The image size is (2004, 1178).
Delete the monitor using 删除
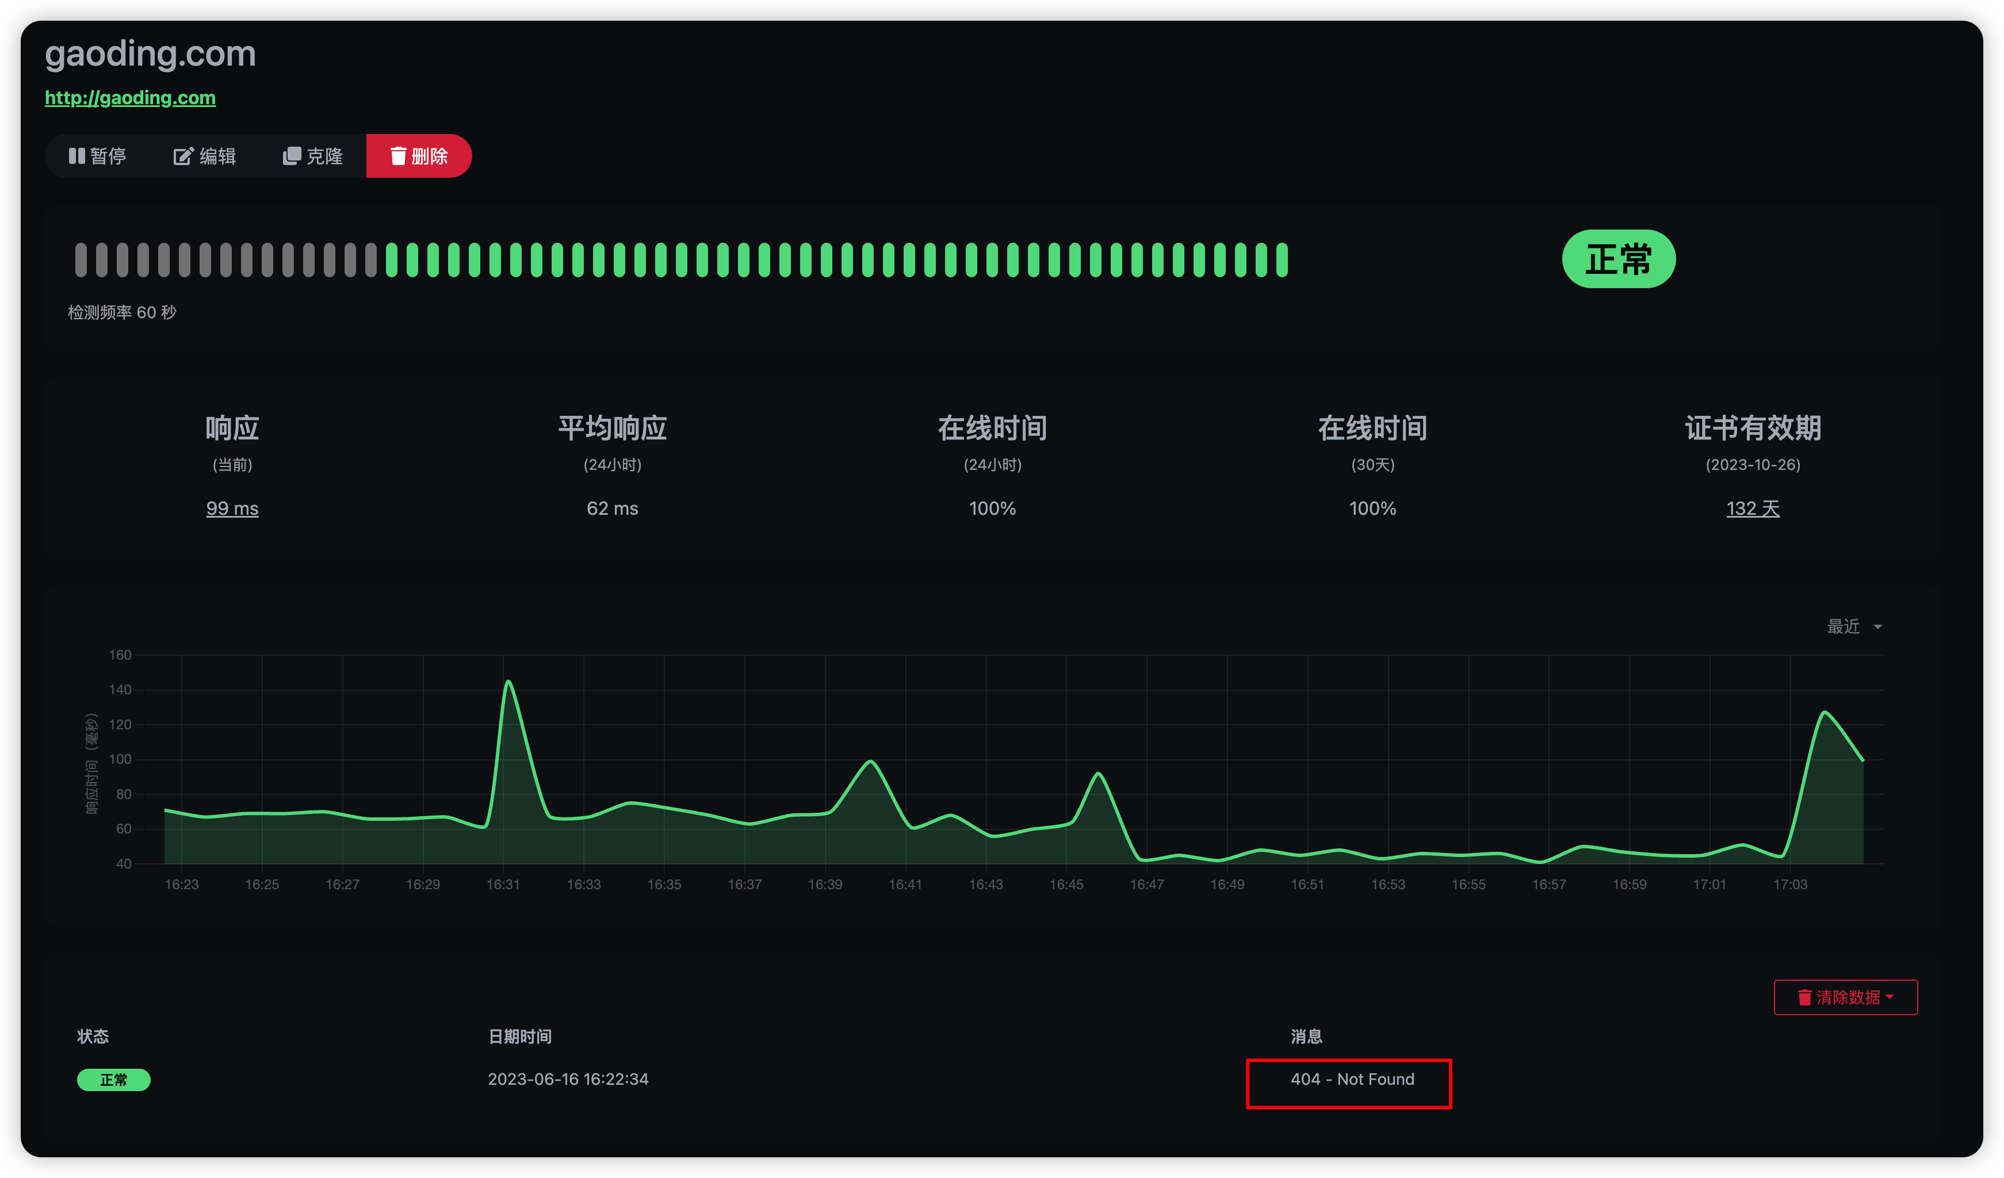tap(418, 156)
